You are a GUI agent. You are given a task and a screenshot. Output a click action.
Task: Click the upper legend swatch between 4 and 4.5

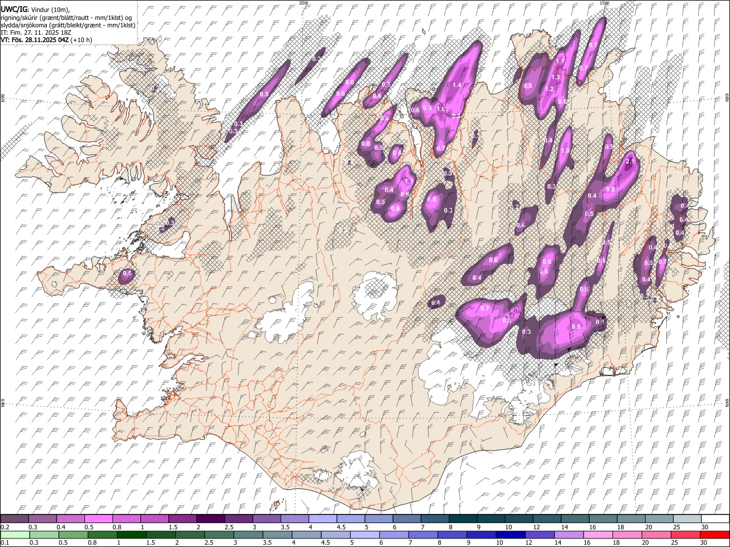pyautogui.click(x=322, y=519)
